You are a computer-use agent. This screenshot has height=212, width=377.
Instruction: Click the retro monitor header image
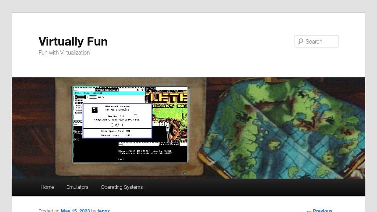pyautogui.click(x=188, y=128)
